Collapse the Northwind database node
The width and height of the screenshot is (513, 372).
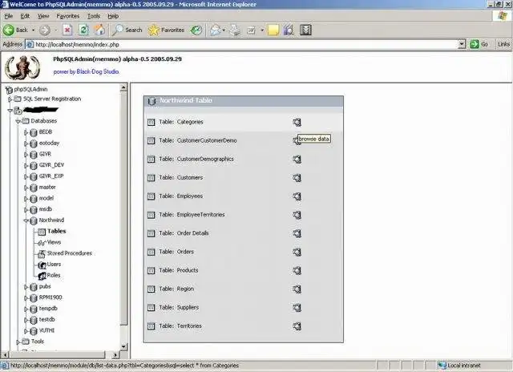[26, 220]
